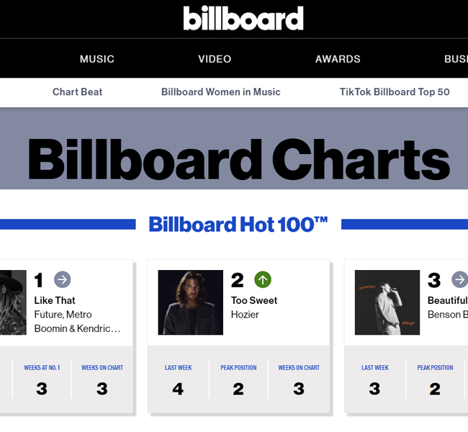Select the Like That song title
Viewport: 468px width, 432px height.
pyautogui.click(x=55, y=300)
